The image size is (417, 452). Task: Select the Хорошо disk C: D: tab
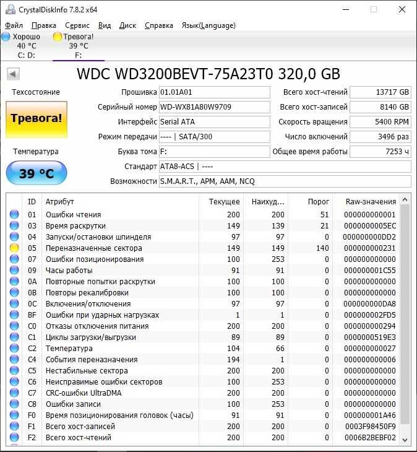click(x=22, y=46)
